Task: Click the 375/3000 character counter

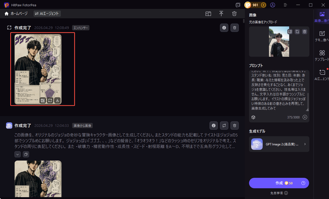Action: click(x=294, y=117)
